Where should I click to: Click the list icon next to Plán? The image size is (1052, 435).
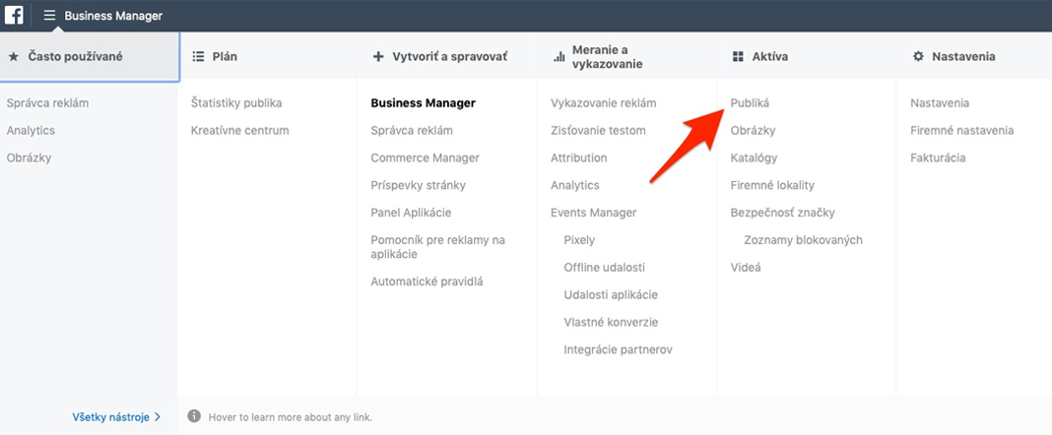198,57
